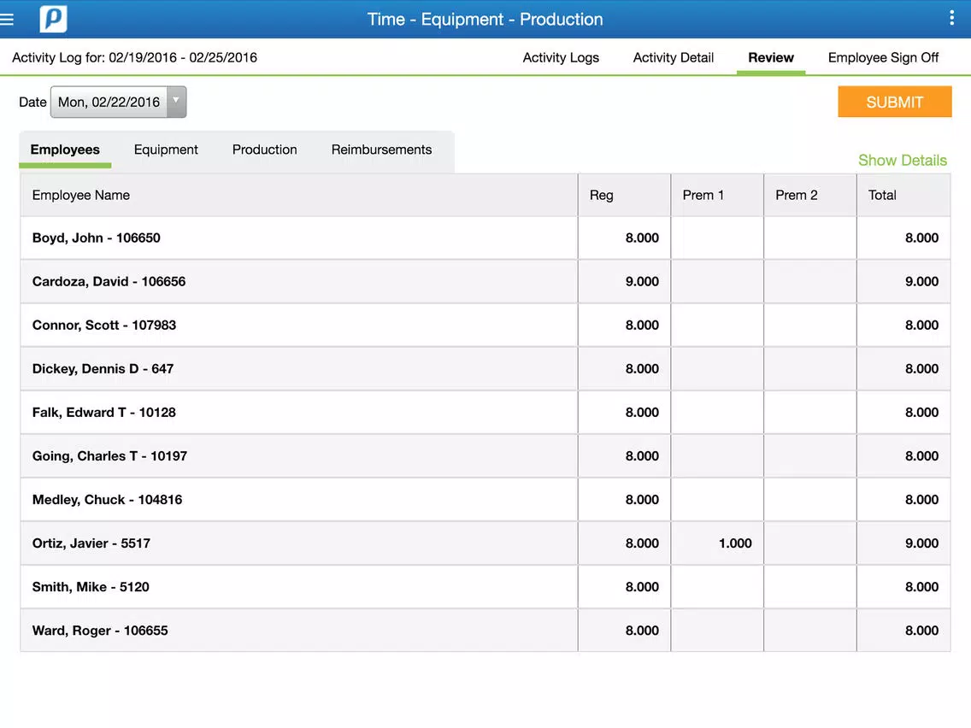This screenshot has height=728, width=971.
Task: Select row Smith, Mike - 5120
Action: coord(486,587)
